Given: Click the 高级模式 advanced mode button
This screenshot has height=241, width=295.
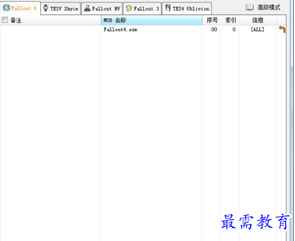Looking at the screenshot, I should point(263,8).
